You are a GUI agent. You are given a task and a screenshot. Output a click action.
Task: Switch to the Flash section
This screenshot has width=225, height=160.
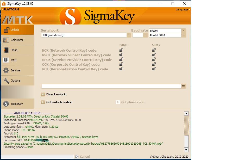[x=17, y=50]
